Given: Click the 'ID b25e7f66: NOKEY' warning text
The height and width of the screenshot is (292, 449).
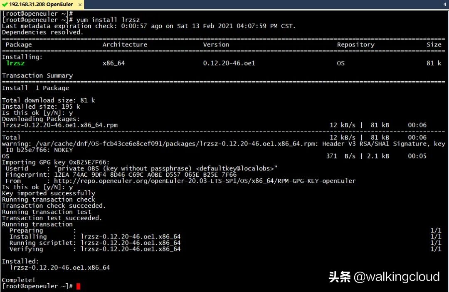Looking at the screenshot, I should [39, 150].
